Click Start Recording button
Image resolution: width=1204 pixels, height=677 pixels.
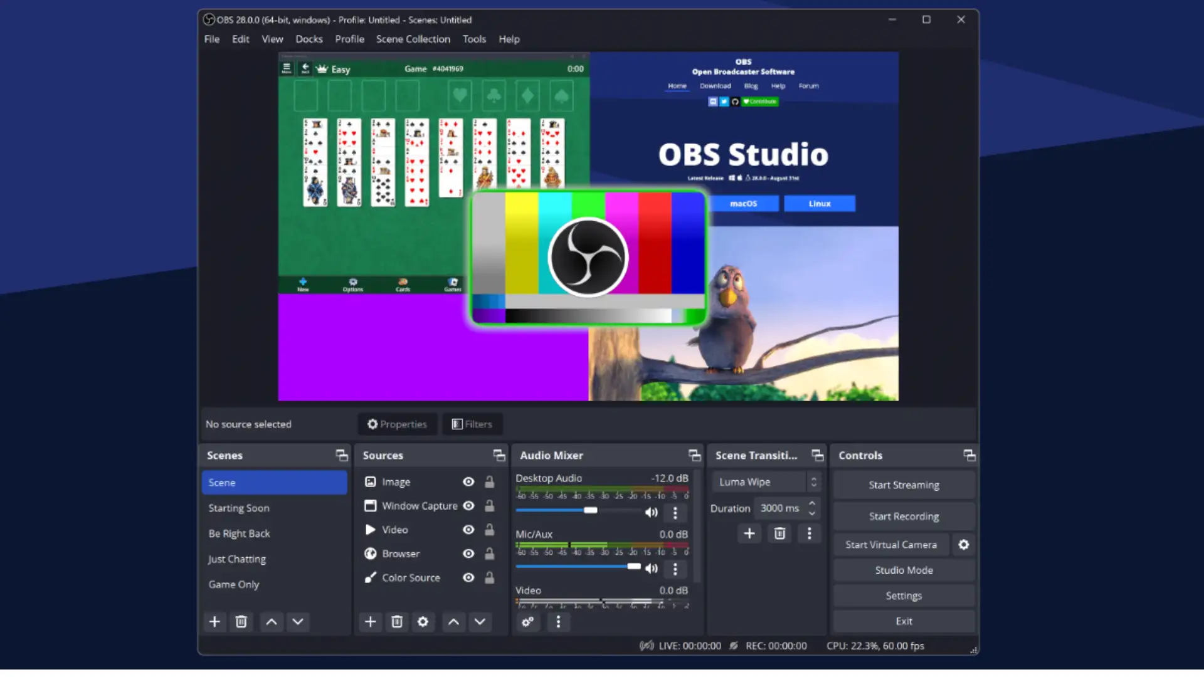(x=904, y=516)
